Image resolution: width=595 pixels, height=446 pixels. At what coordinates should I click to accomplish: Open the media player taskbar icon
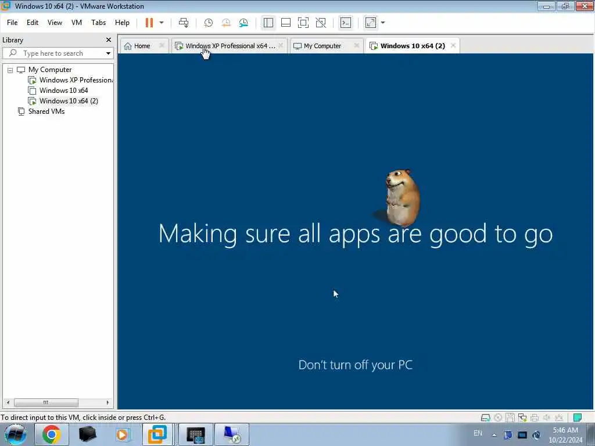[123, 434]
